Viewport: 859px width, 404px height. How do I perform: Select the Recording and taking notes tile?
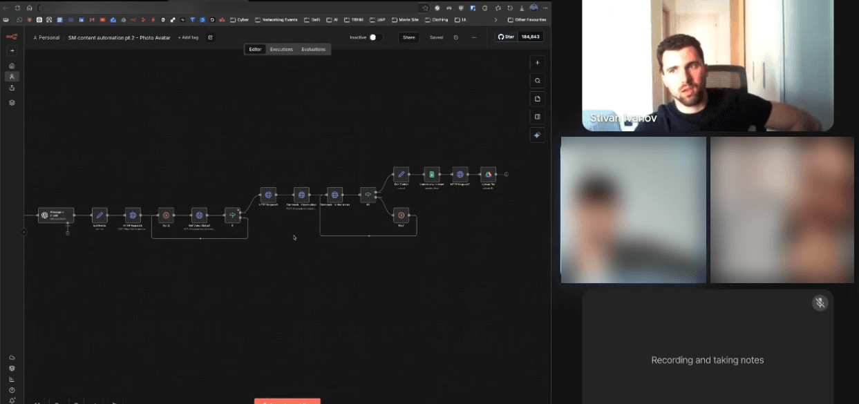point(708,347)
